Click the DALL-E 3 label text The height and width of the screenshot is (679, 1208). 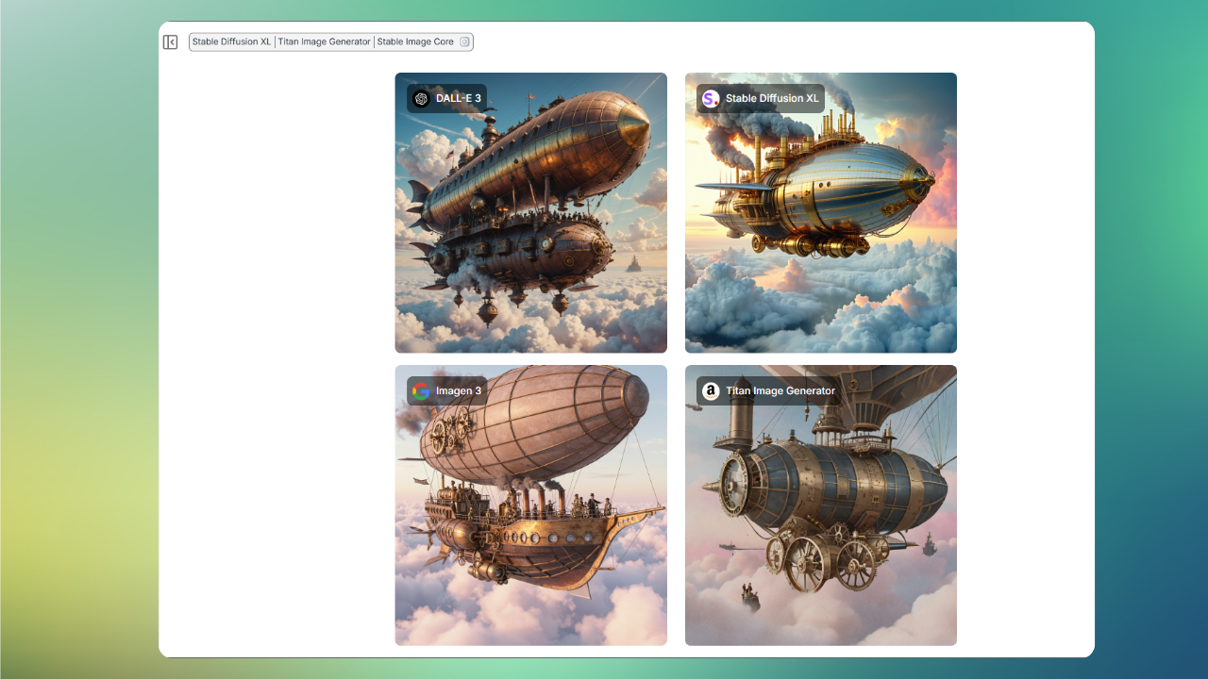click(459, 98)
